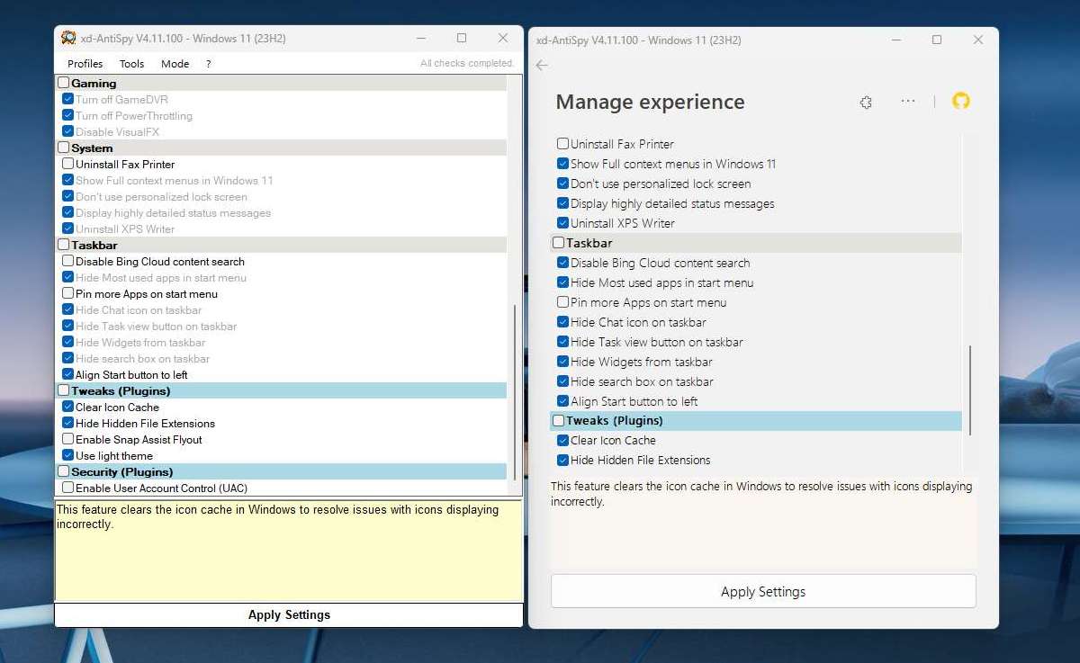This screenshot has height=663, width=1080.
Task: Uncheck Hide Hidden File Extensions in the left window
Action: coord(68,423)
